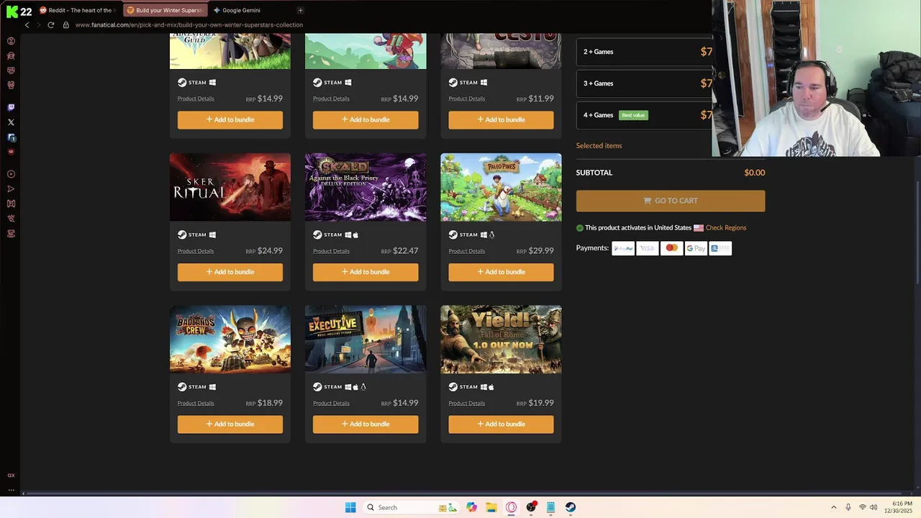The width and height of the screenshot is (921, 518).
Task: Select the 2 + Games pricing tier
Action: tap(645, 52)
